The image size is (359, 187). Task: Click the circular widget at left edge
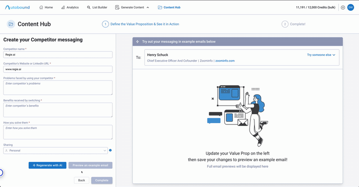[1, 173]
